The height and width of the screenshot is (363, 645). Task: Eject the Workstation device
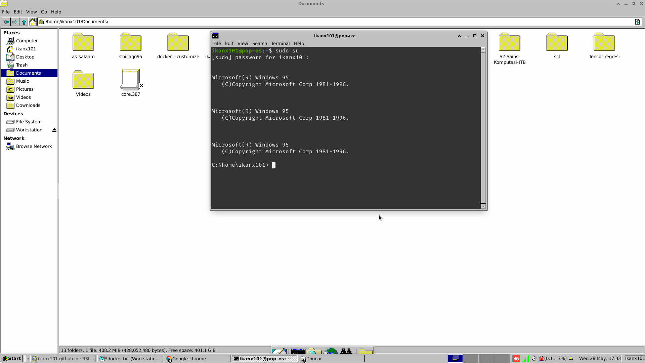click(x=54, y=130)
